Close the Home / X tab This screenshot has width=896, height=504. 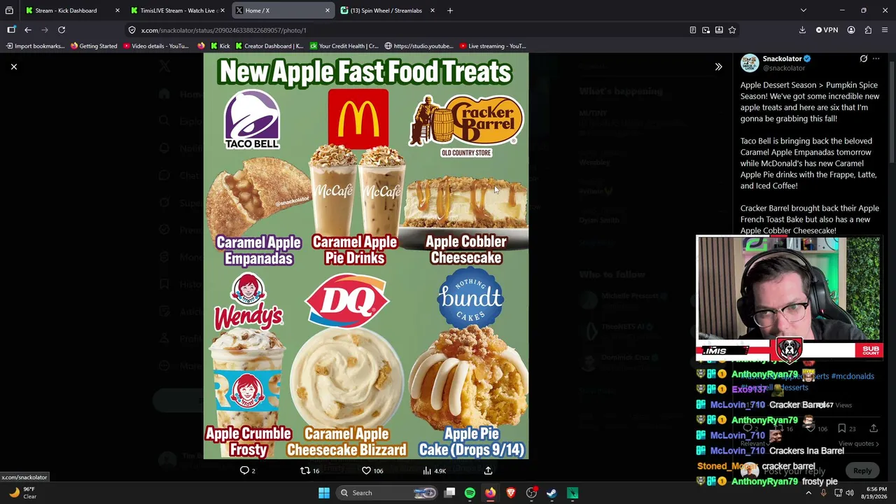tap(327, 10)
